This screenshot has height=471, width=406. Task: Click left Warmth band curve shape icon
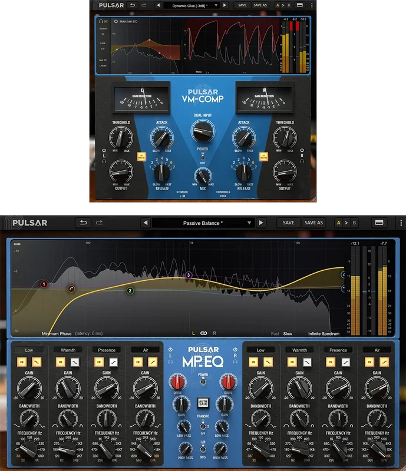75,362
